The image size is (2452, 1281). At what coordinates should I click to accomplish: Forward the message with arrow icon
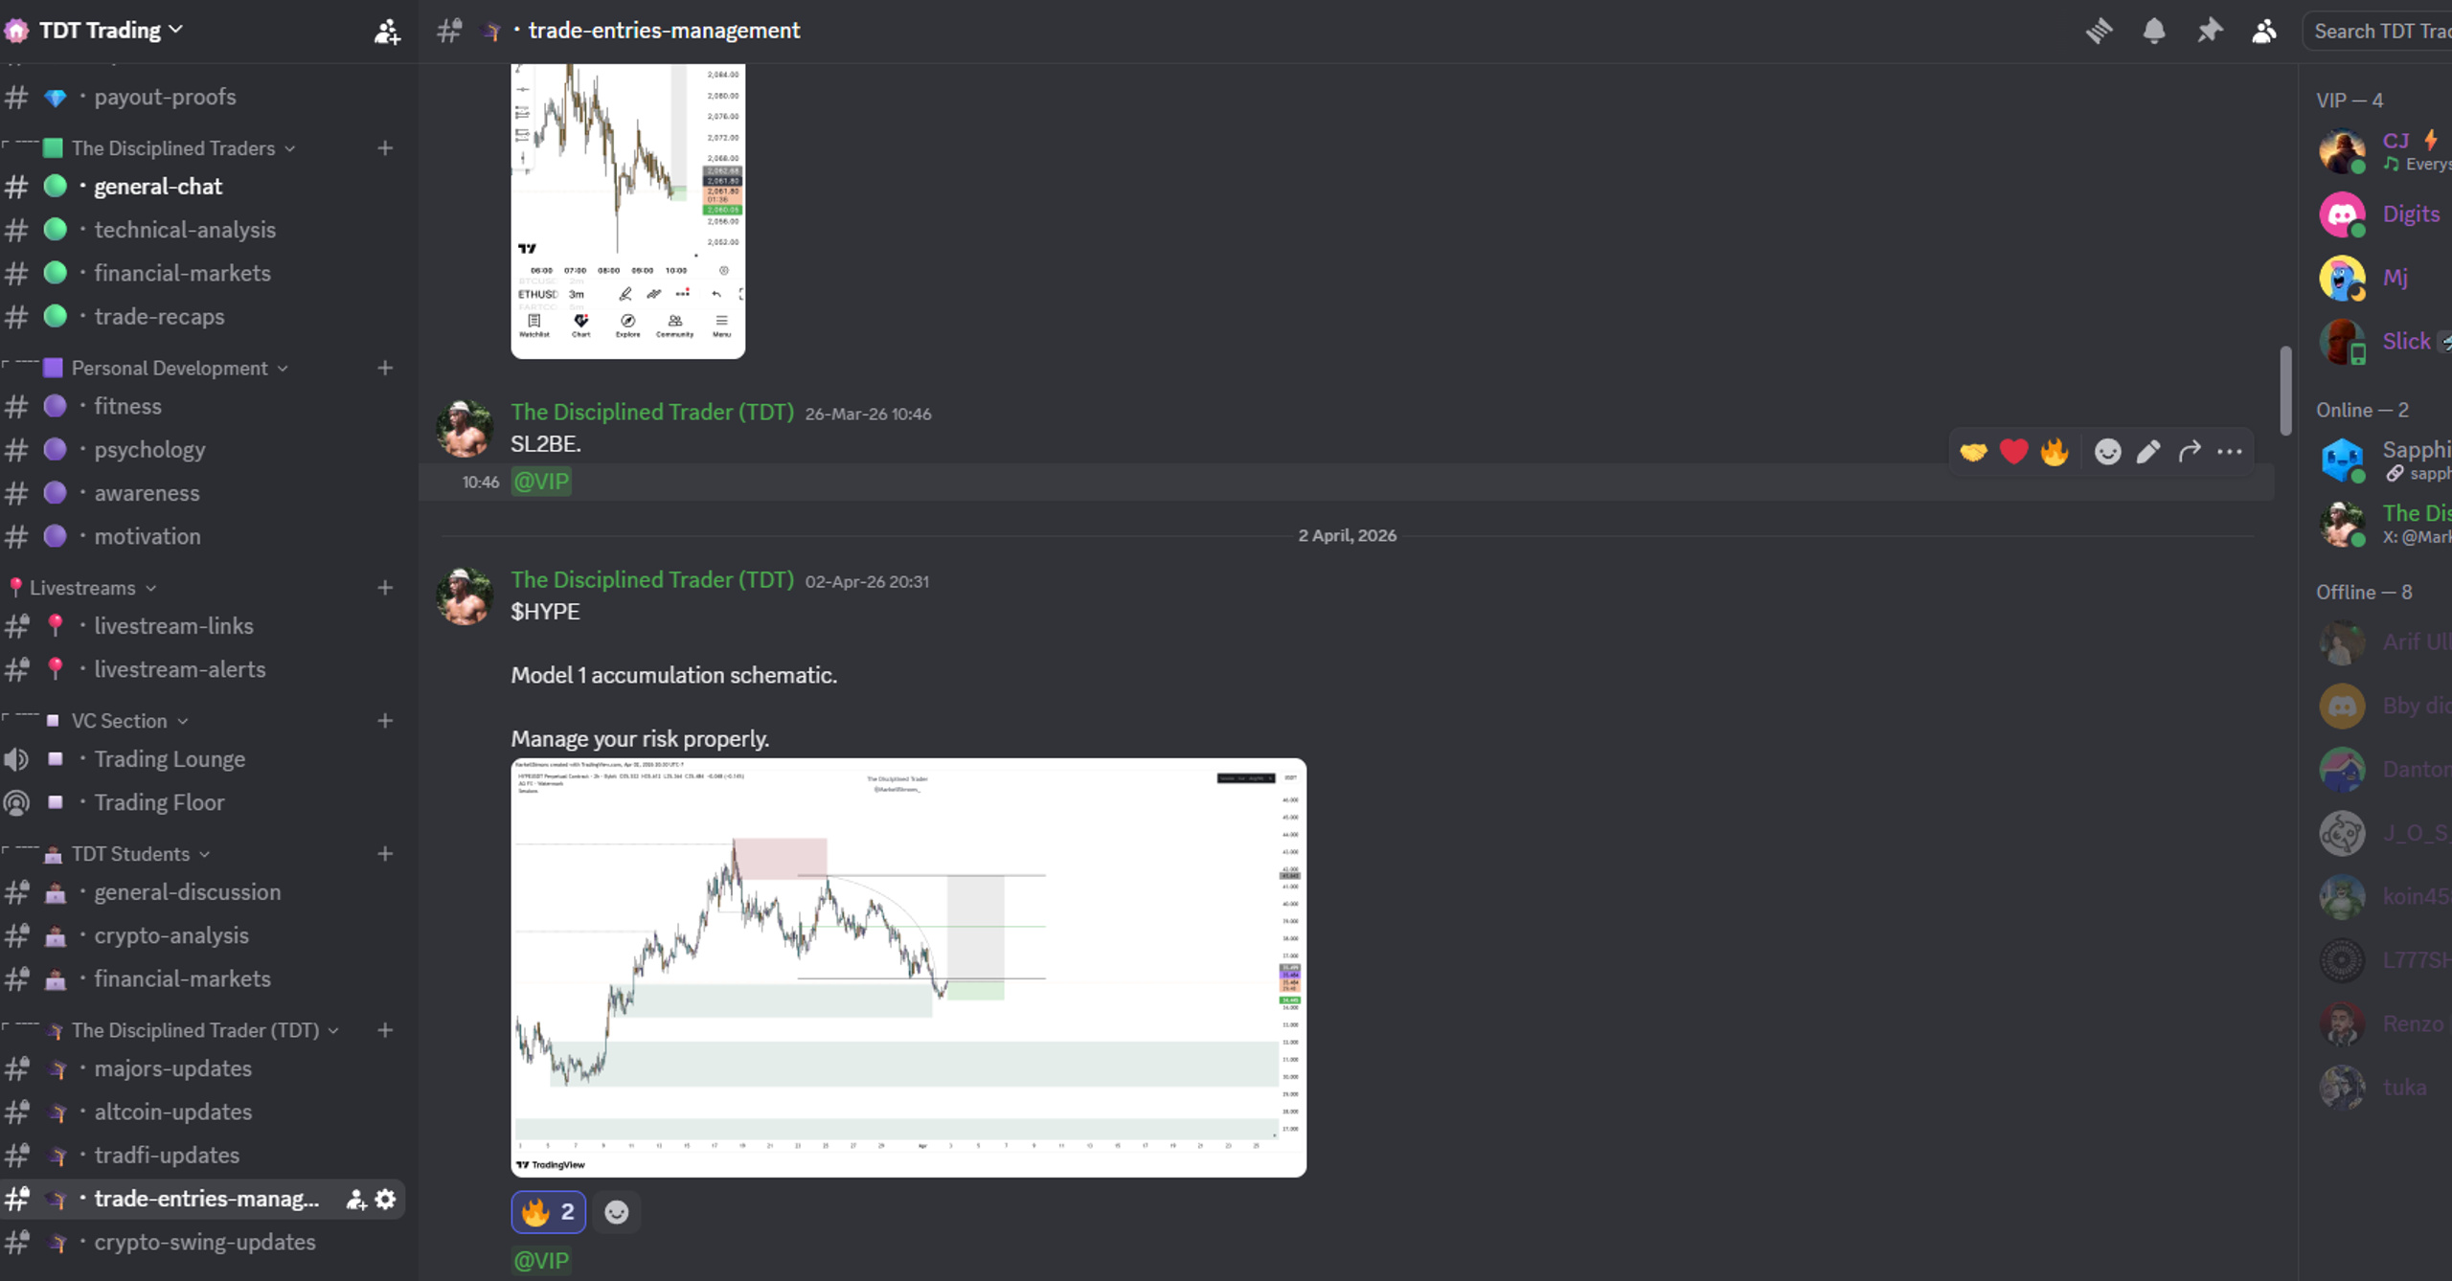[2189, 452]
